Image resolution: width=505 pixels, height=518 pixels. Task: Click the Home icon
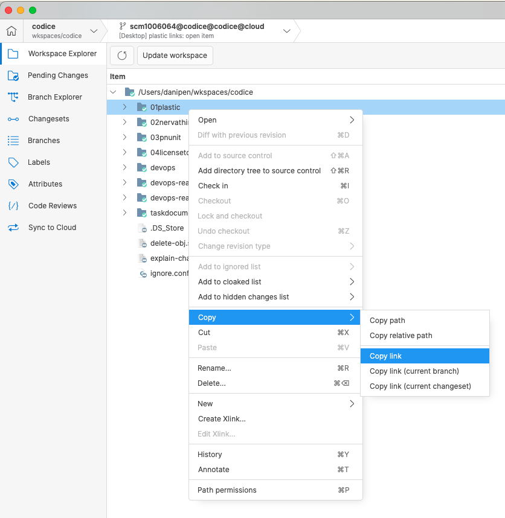click(11, 30)
